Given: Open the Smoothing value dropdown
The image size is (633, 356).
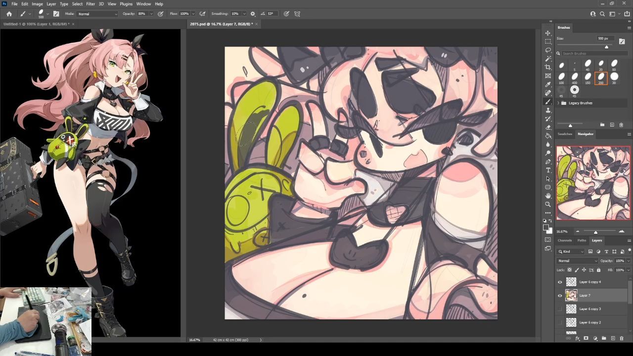Looking at the screenshot, I should (x=243, y=14).
